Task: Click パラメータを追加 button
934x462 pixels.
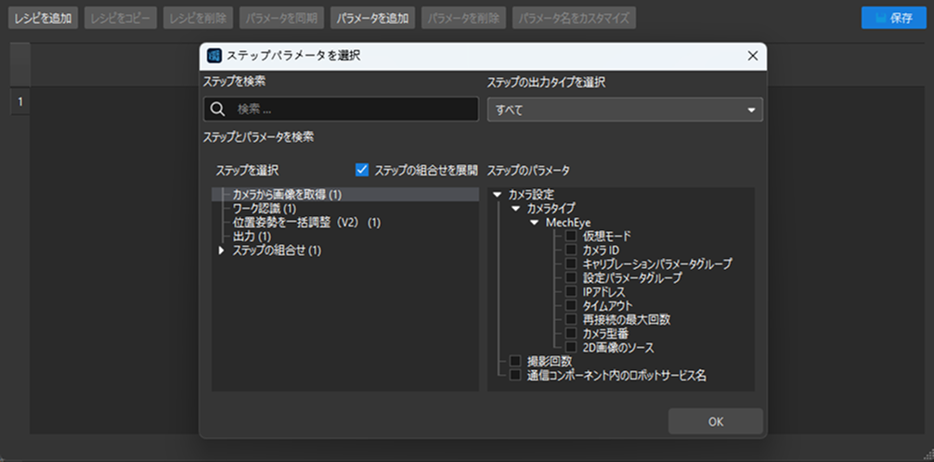Action: (x=372, y=18)
